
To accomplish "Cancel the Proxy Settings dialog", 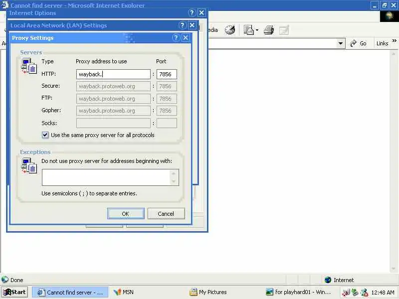I will pos(166,214).
